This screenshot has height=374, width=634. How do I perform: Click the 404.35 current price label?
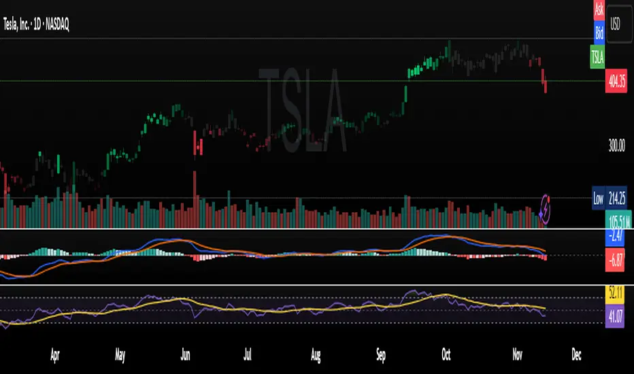(616, 82)
